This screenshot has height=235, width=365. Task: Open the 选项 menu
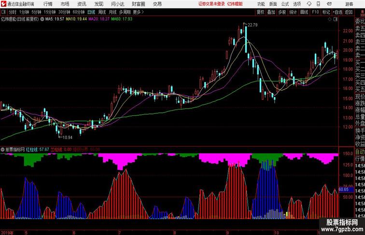click(x=297, y=4)
